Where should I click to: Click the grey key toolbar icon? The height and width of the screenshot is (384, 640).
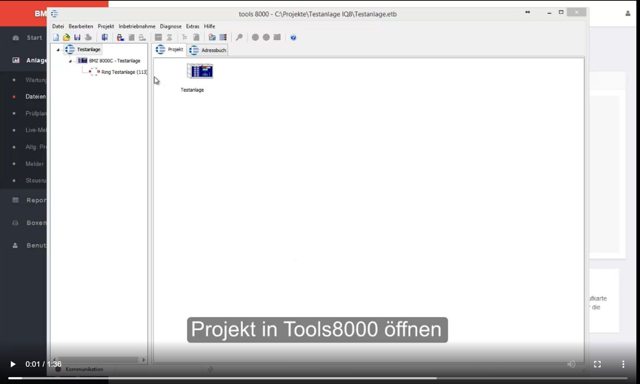[239, 37]
